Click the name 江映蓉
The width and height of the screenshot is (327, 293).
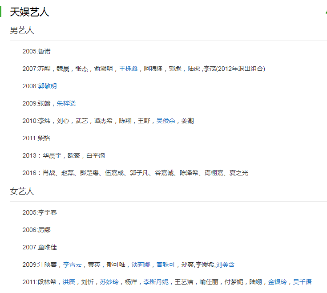pos(47,265)
